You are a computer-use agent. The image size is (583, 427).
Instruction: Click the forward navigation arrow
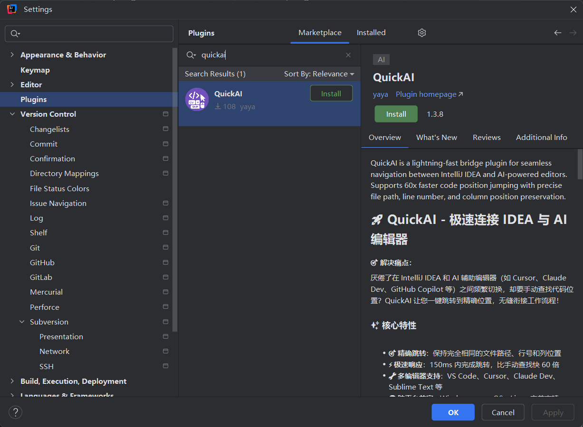(573, 33)
